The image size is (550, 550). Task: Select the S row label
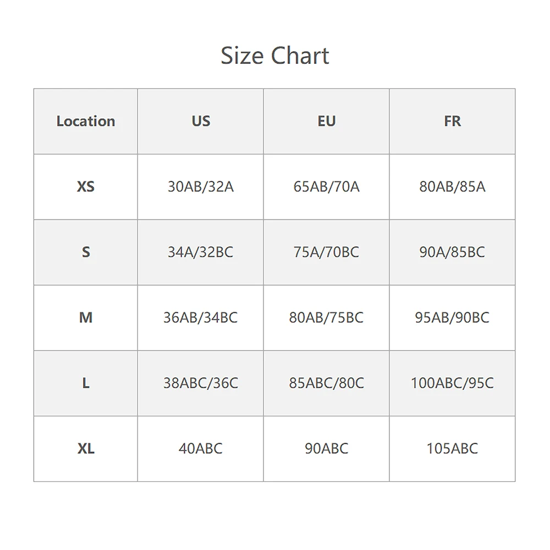(x=86, y=252)
